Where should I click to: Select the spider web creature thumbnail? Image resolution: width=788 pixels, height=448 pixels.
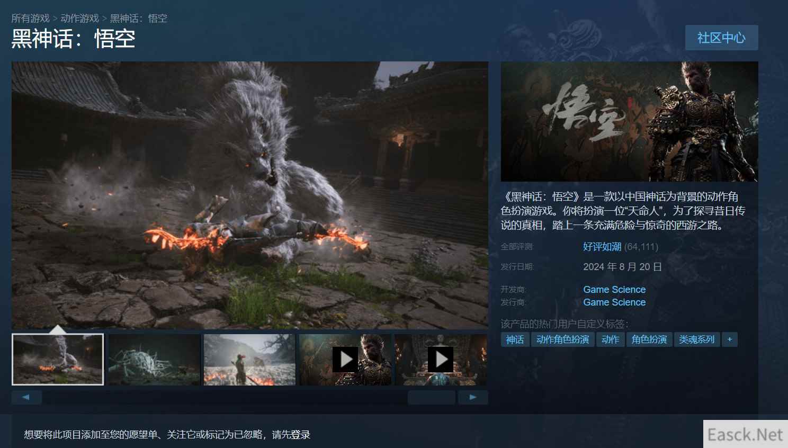[154, 360]
